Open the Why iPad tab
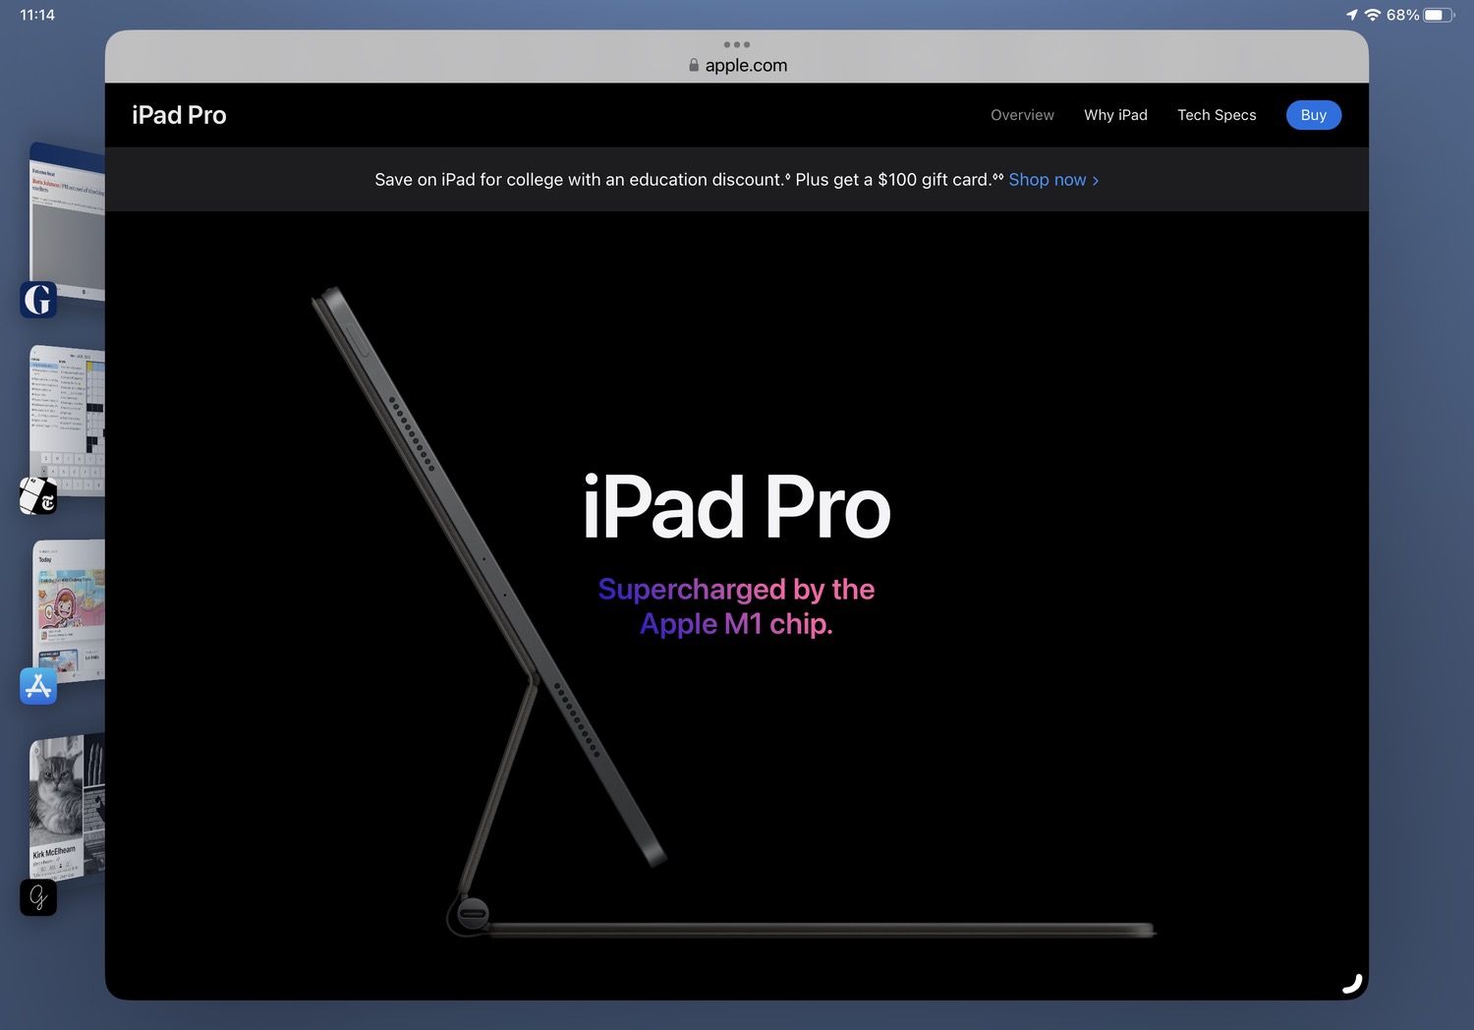Screen dimensions: 1474x1030 [1115, 115]
